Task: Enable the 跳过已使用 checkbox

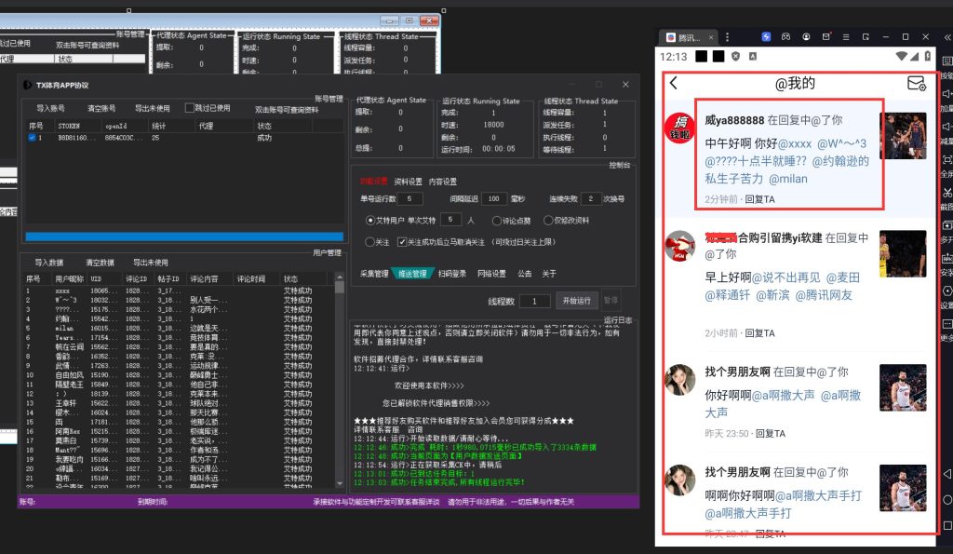Action: 190,108
